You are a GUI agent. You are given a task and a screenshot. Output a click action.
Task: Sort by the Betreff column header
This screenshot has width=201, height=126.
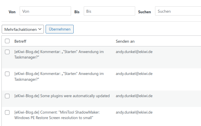pos(20,41)
